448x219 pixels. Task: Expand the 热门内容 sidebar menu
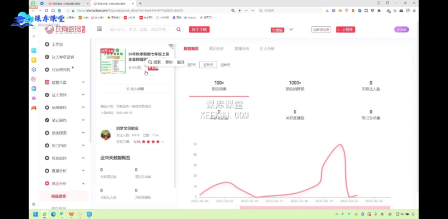coord(83,145)
